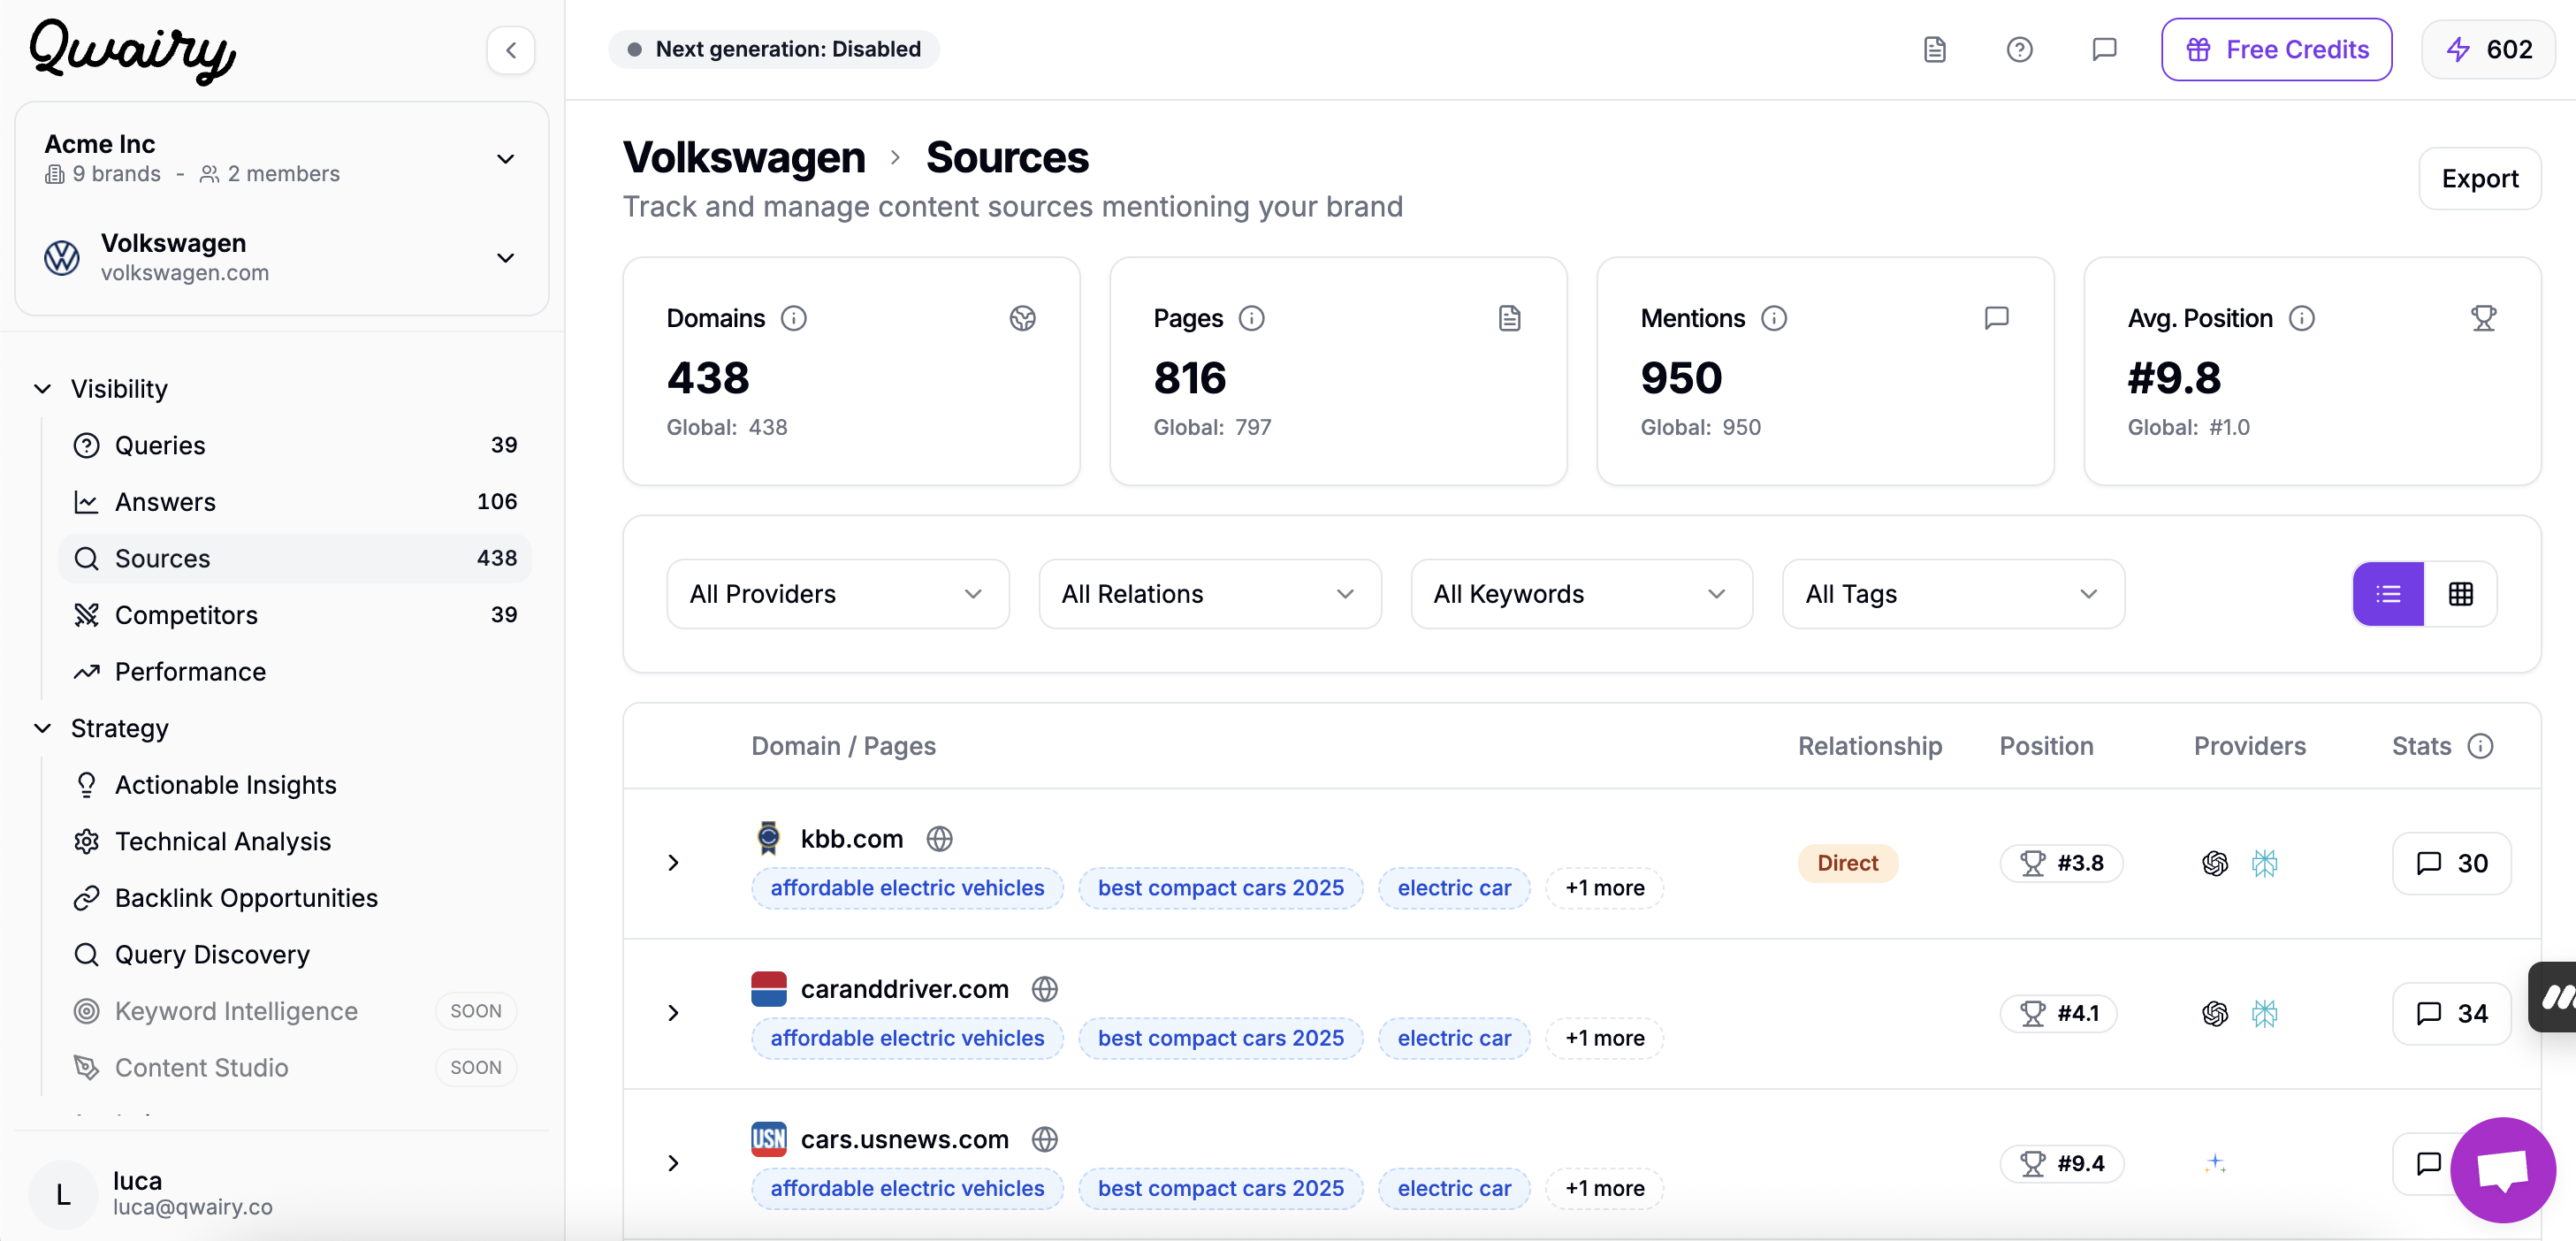The height and width of the screenshot is (1241, 2576).
Task: Open cars.usnews.com globe link icon
Action: point(1045,1139)
